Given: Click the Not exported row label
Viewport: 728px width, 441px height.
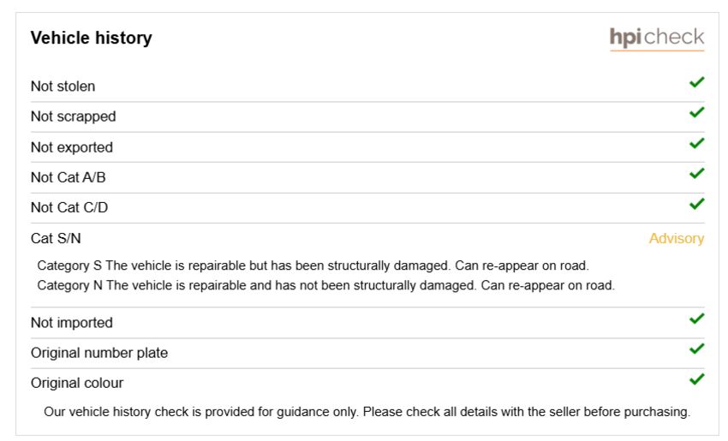Looking at the screenshot, I should 72,147.
